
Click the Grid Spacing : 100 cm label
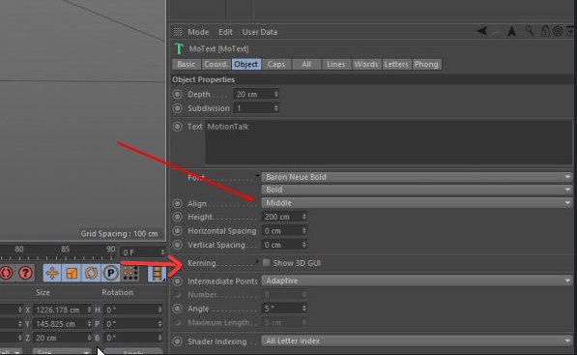(119, 234)
